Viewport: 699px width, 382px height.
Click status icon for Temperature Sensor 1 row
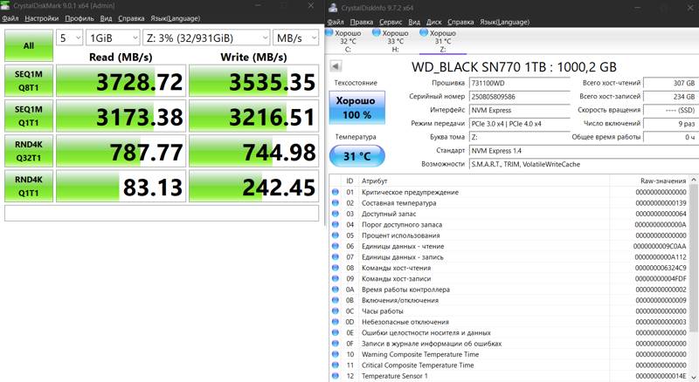pos(336,376)
